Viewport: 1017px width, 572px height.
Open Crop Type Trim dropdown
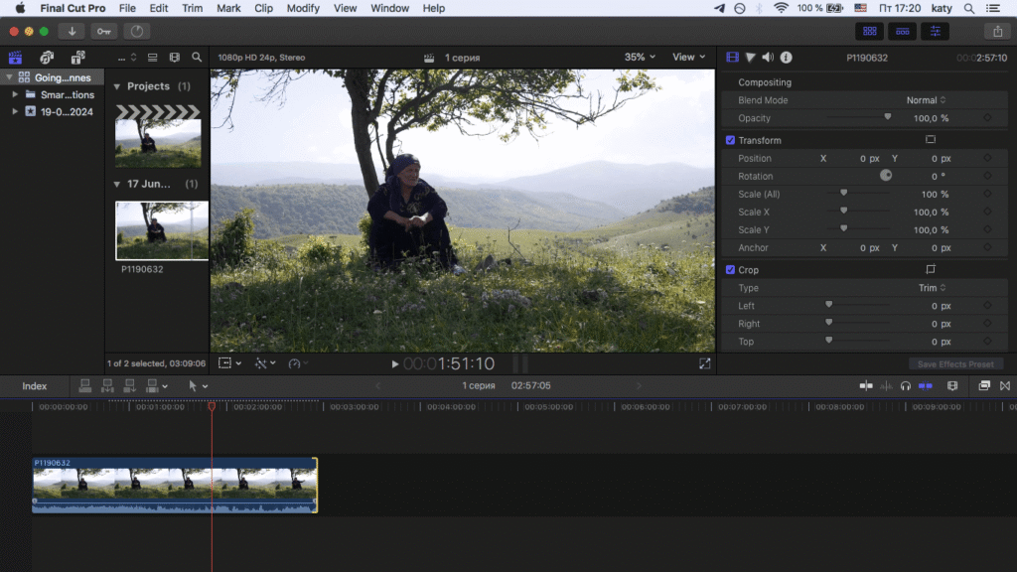(932, 288)
